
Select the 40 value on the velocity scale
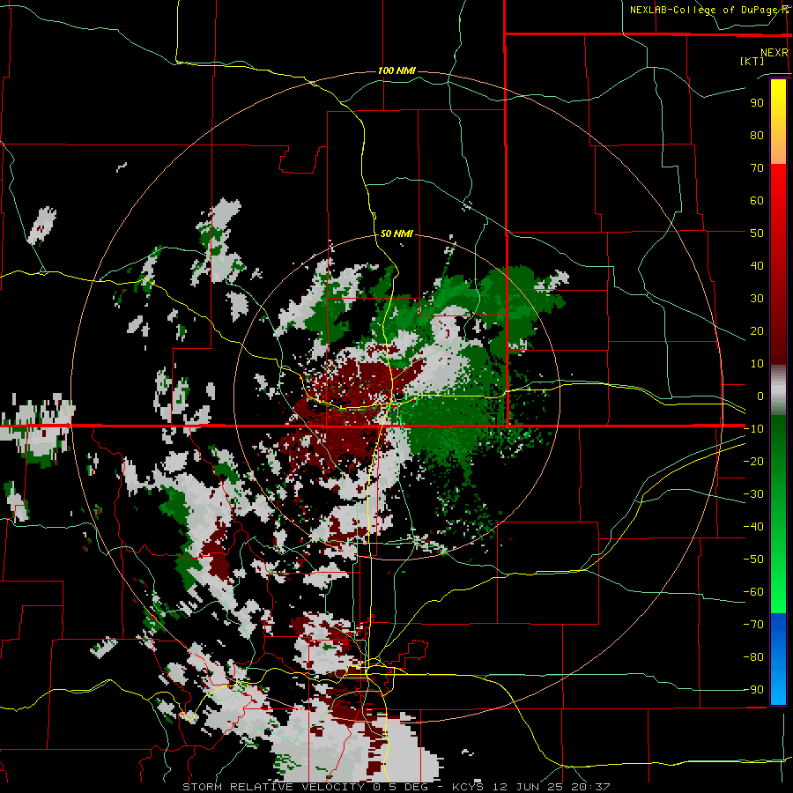[x=757, y=265]
